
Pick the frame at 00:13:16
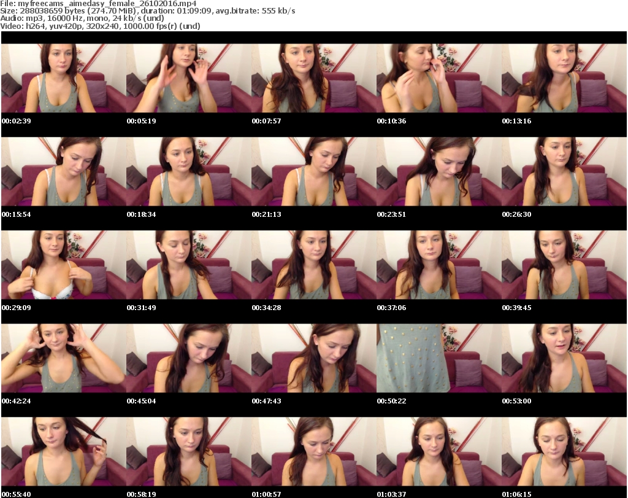[x=564, y=78]
